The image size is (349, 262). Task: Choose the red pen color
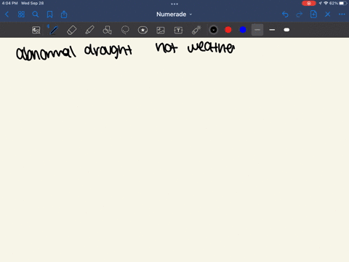(x=228, y=30)
